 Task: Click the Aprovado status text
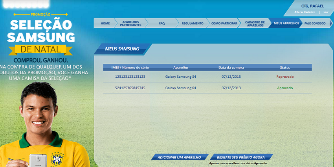[285, 88]
